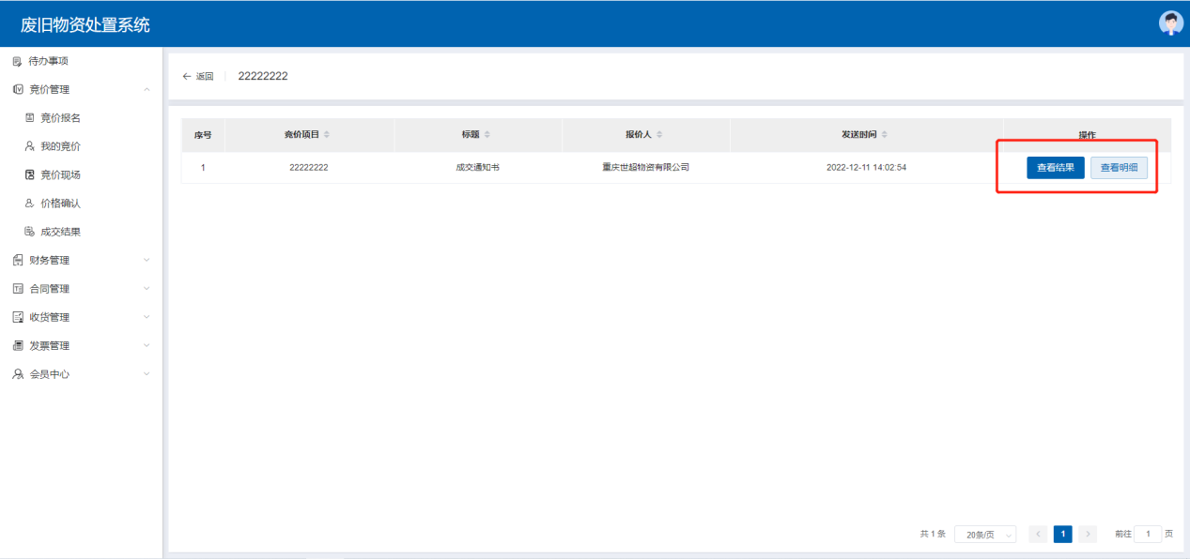Viewport: 1190px width, 559px height.
Task: Click the 发票管理 sidebar icon
Action: click(x=17, y=345)
